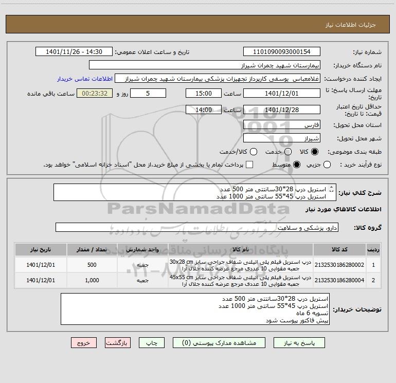Viewport: 396px width, 383px height.
Task: Click the province field 'فارس'
Action: [282, 125]
